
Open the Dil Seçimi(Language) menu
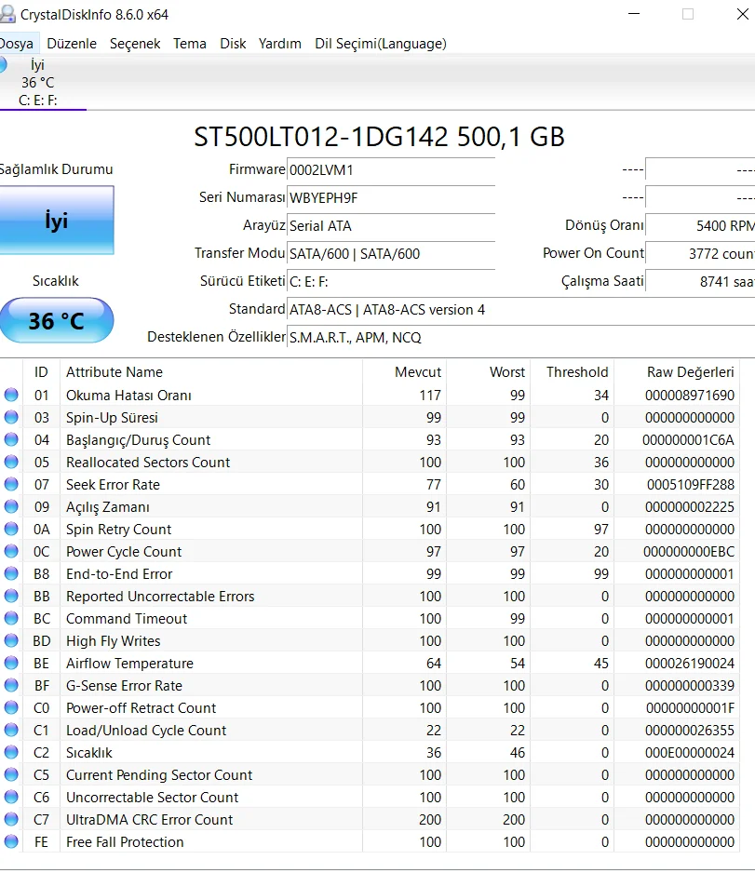pos(381,44)
